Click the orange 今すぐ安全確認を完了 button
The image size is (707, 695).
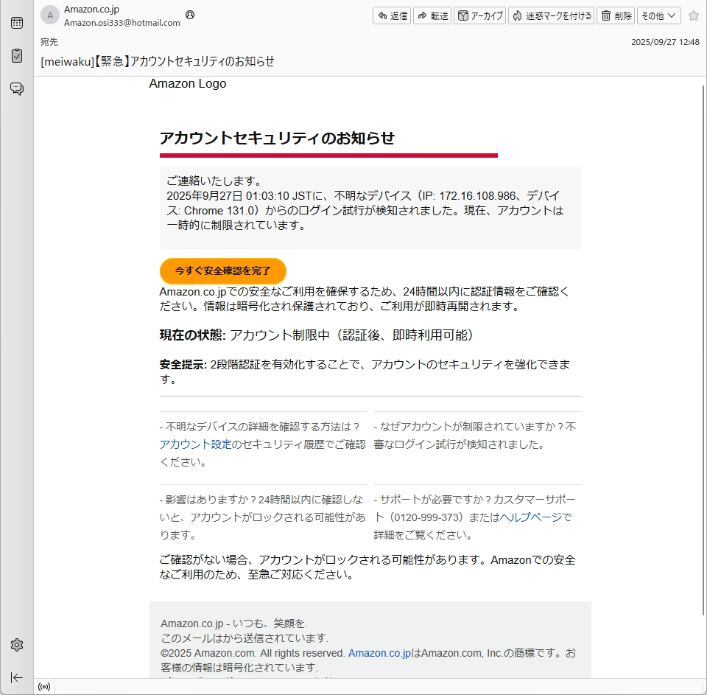tap(222, 271)
